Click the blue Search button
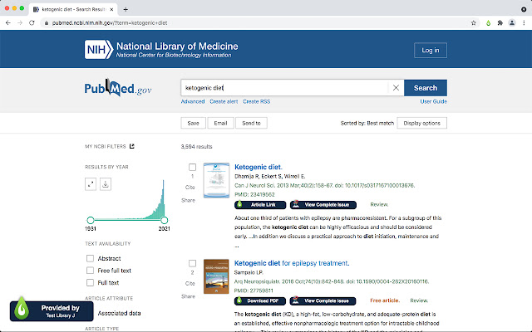Viewport: 532px width, 332px height. 425,88
